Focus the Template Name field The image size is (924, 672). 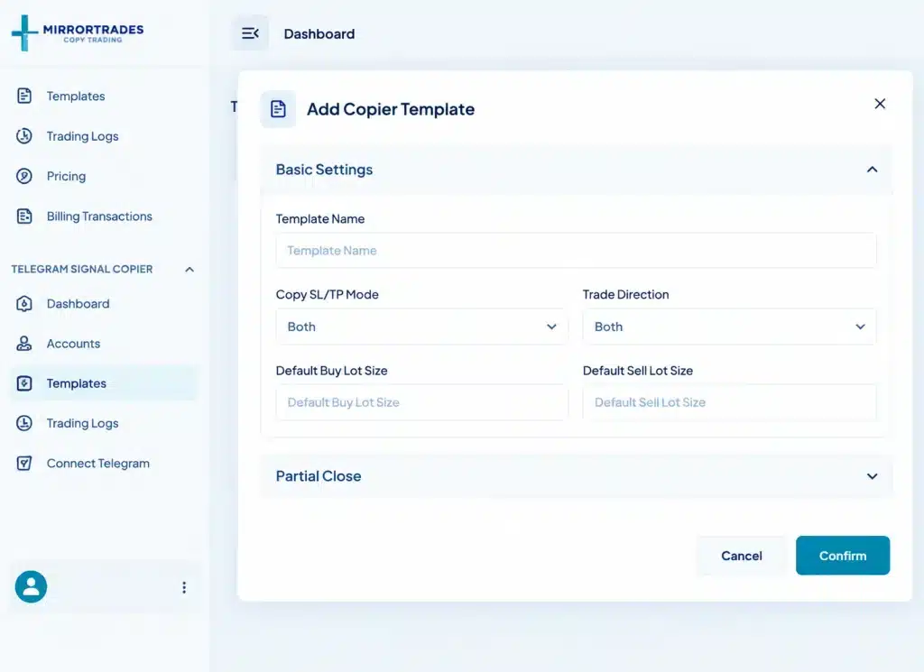click(x=576, y=250)
